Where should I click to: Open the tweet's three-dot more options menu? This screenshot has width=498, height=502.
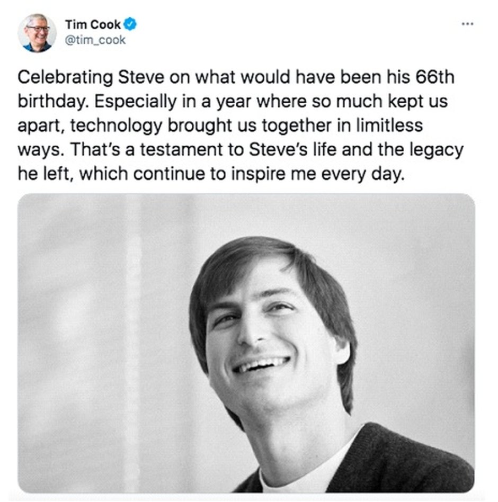coord(467,23)
